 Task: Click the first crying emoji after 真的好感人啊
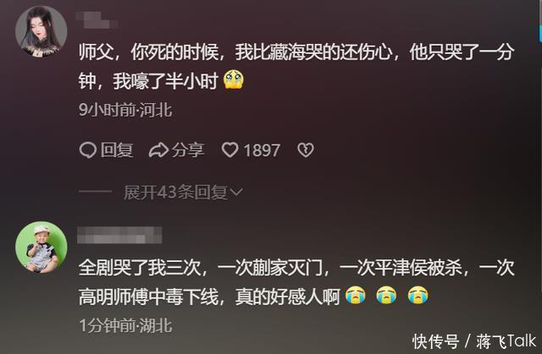(356, 296)
